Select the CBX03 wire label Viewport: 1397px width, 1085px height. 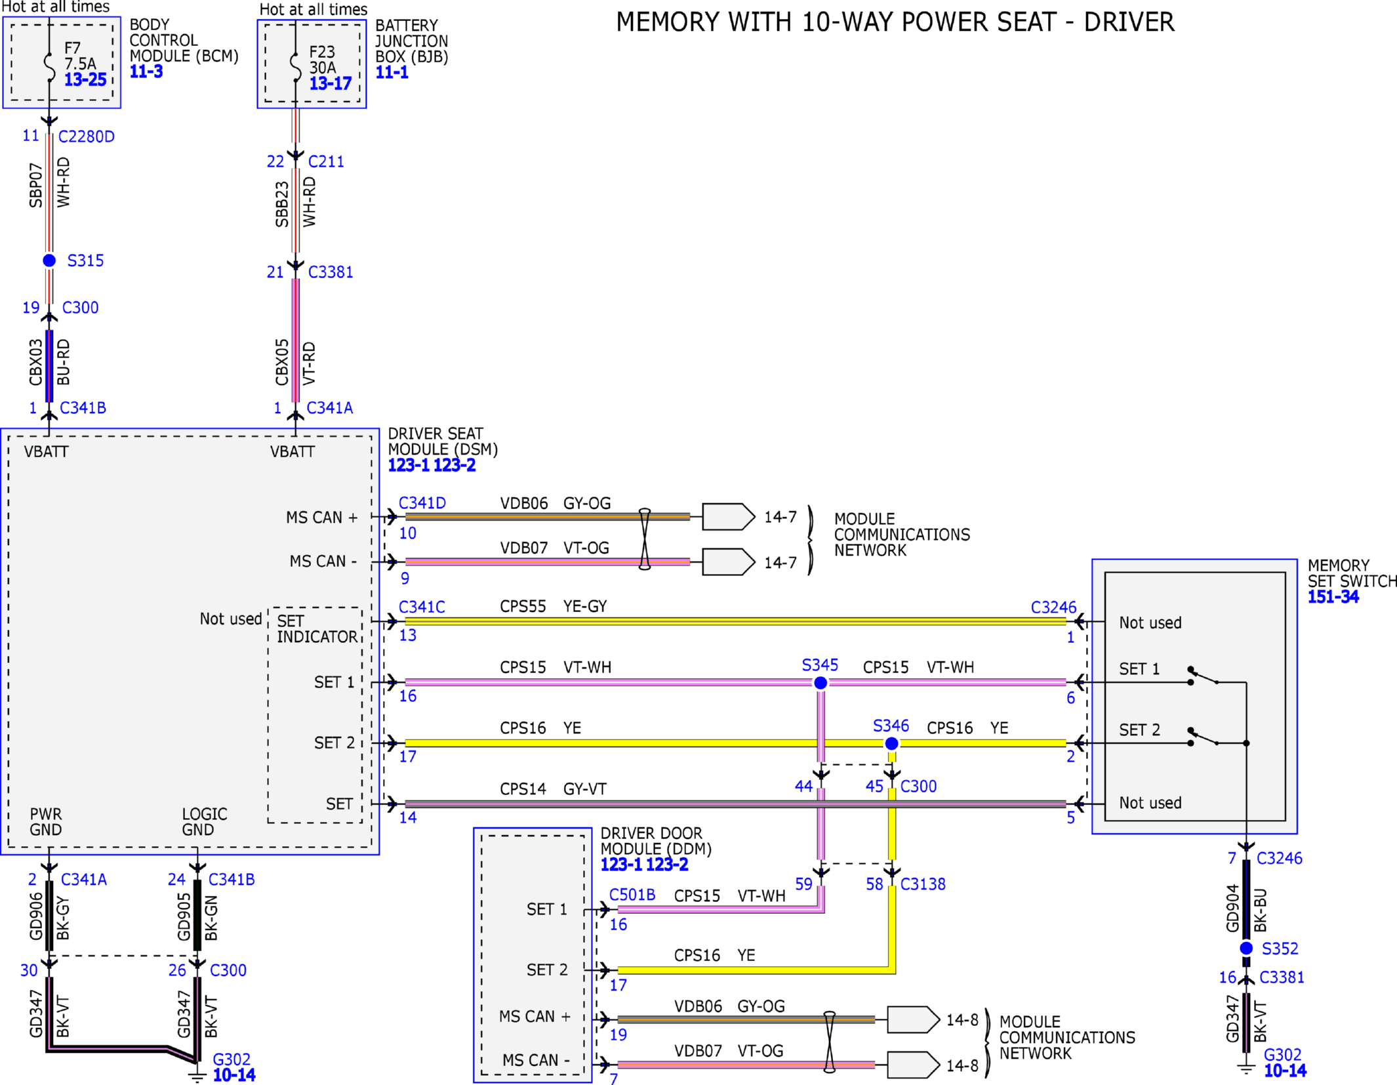click(x=35, y=362)
